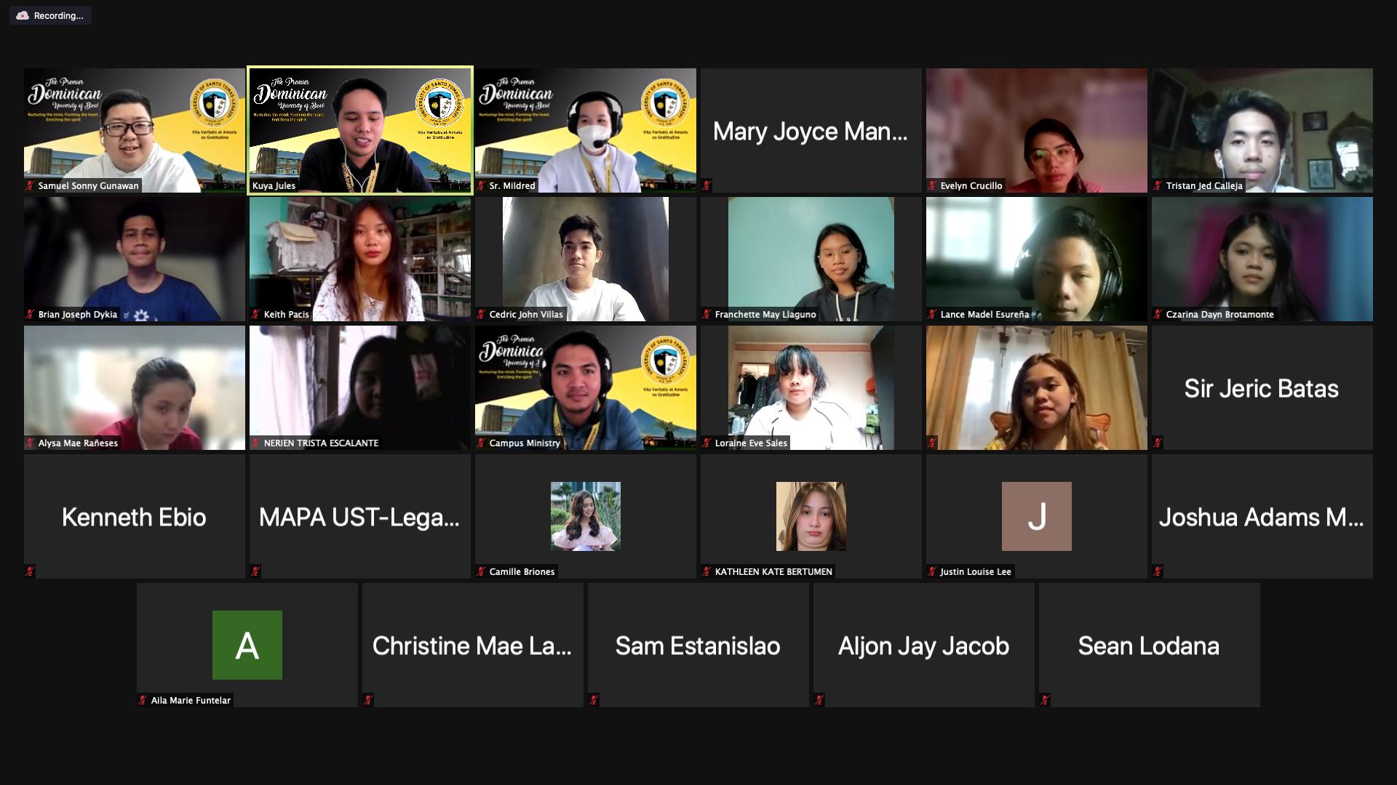Click muted mic icon on Kenneth Ebio tile
This screenshot has height=785, width=1397.
(30, 572)
